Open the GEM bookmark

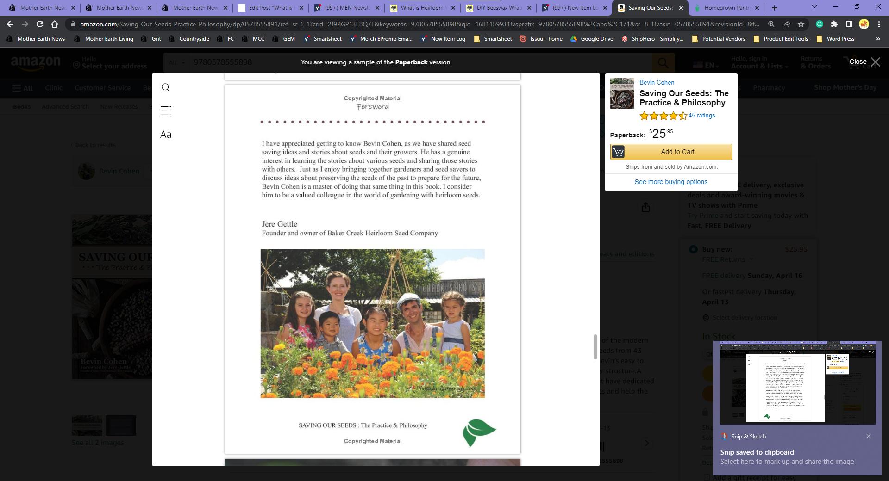[x=284, y=39]
